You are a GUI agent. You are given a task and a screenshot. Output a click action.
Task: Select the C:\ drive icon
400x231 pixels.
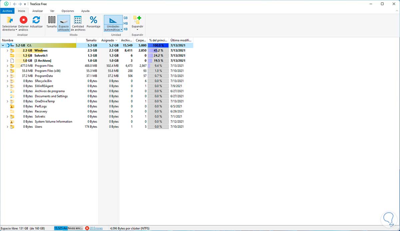point(12,45)
